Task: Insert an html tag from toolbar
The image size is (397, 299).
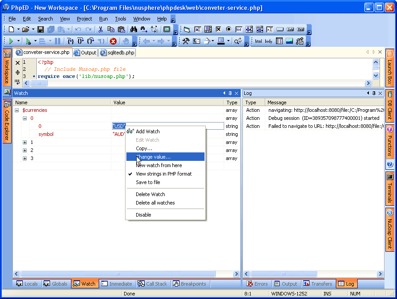Action: [x=259, y=41]
